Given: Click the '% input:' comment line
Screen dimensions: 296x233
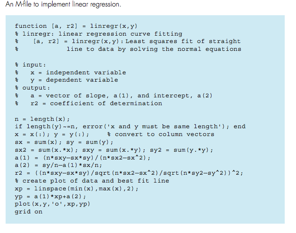Looking at the screenshot, I should click(x=30, y=65).
